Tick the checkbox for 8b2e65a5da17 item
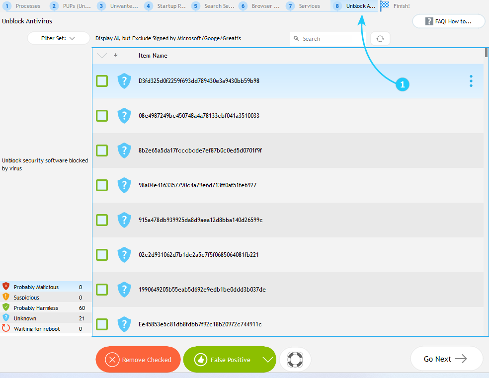 click(102, 151)
